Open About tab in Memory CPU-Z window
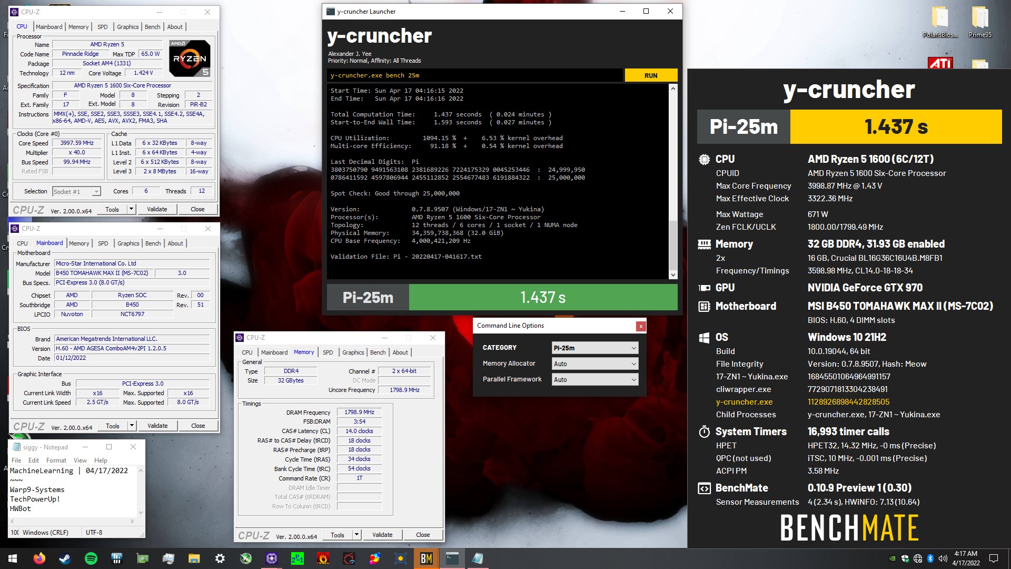The width and height of the screenshot is (1011, 569). 400,352
